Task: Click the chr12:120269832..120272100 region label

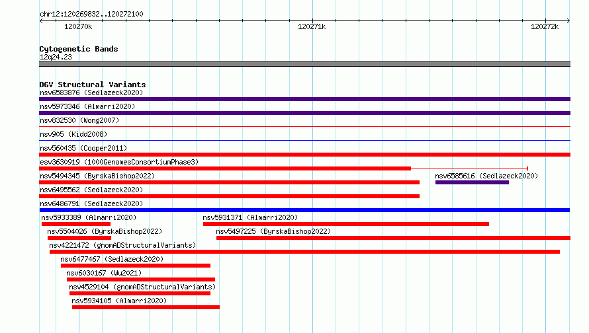Action: click(91, 14)
